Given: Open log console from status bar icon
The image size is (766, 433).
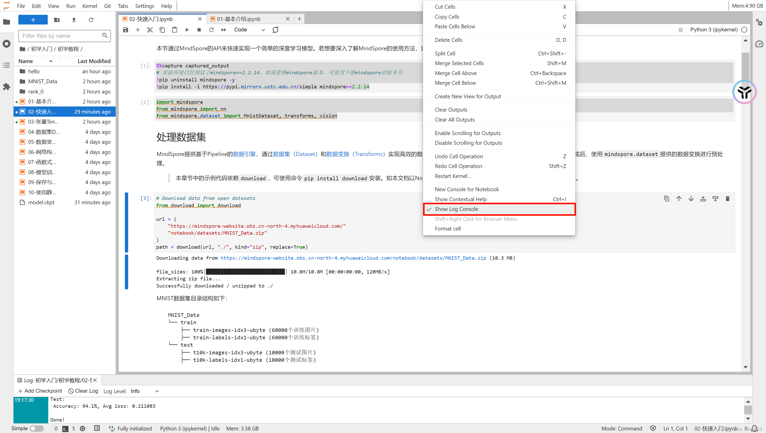Looking at the screenshot, I should click(x=97, y=428).
